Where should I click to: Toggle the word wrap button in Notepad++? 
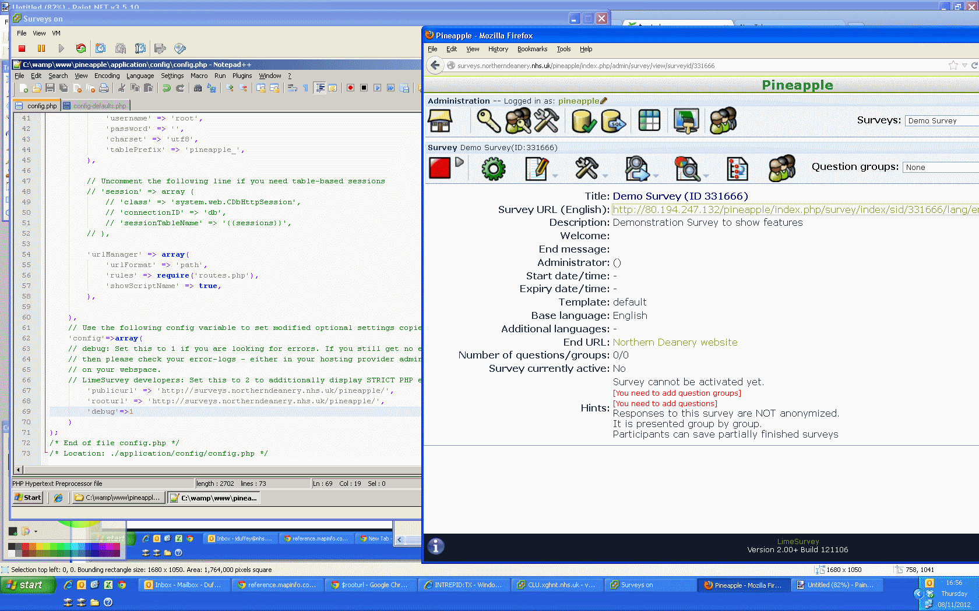(x=292, y=88)
